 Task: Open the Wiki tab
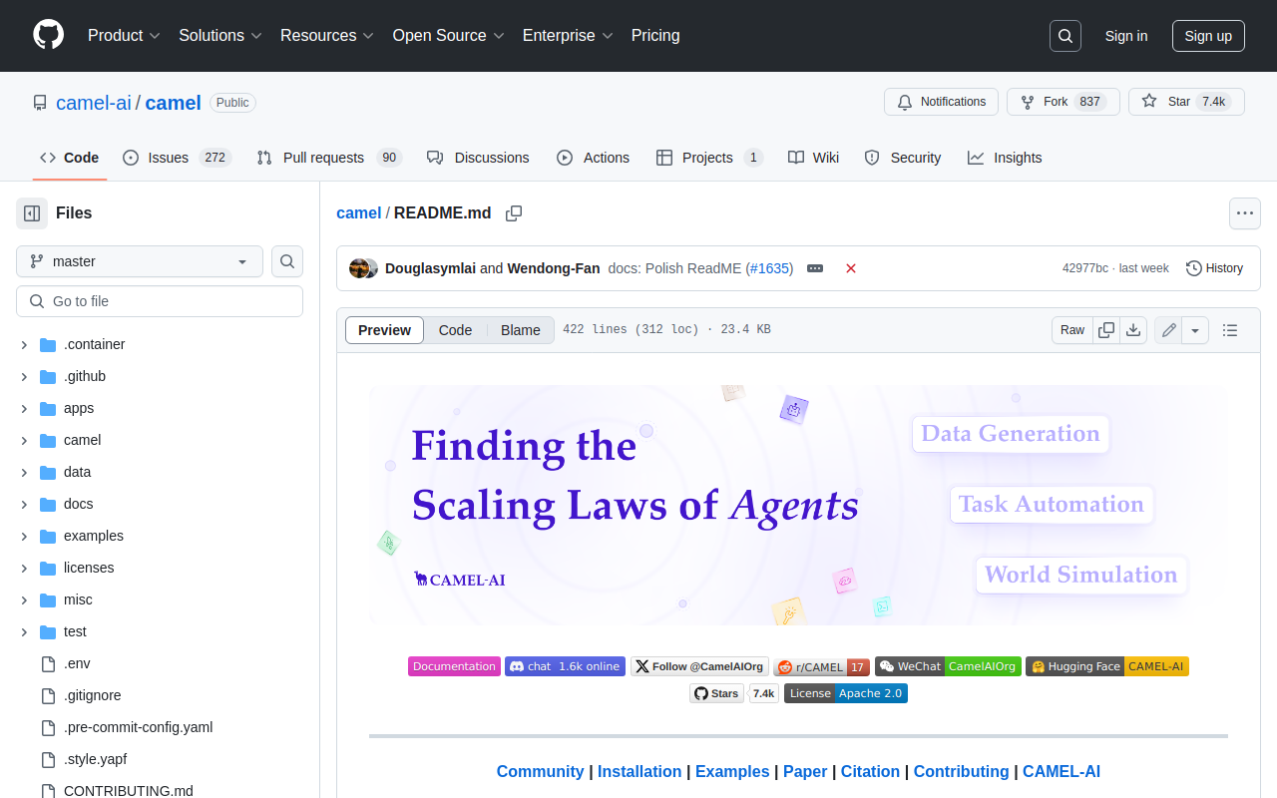click(x=813, y=158)
